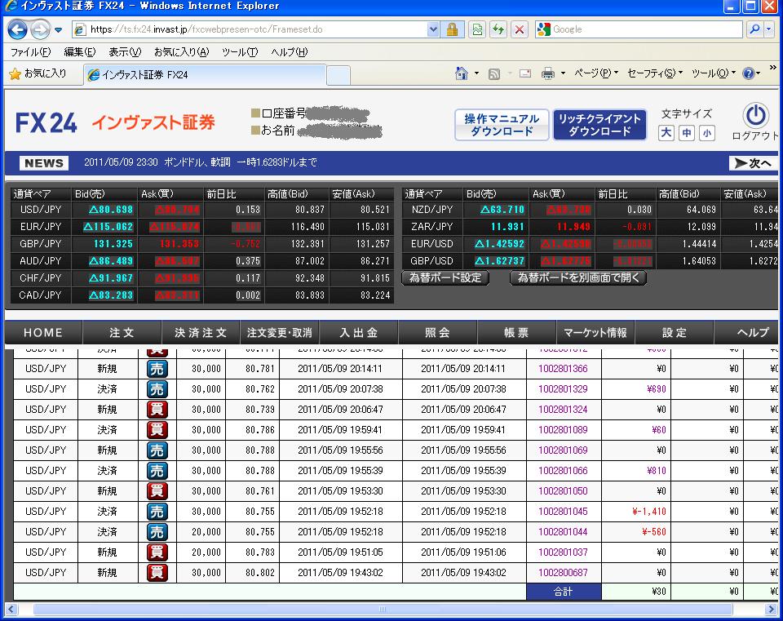Expand the address bar URL dropdown

[433, 29]
